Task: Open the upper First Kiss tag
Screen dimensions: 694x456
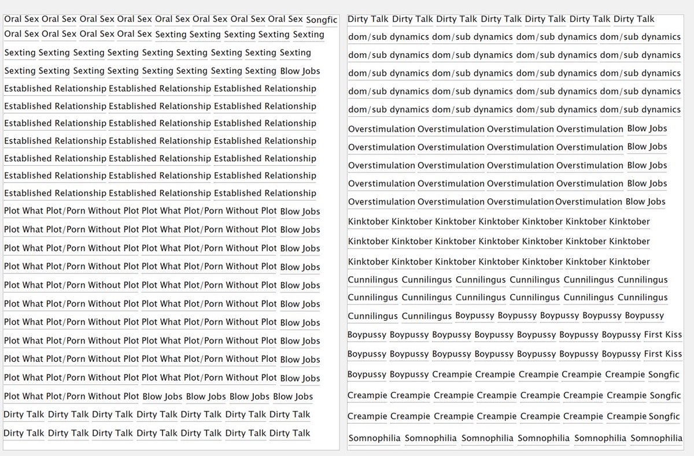Action: click(x=663, y=335)
